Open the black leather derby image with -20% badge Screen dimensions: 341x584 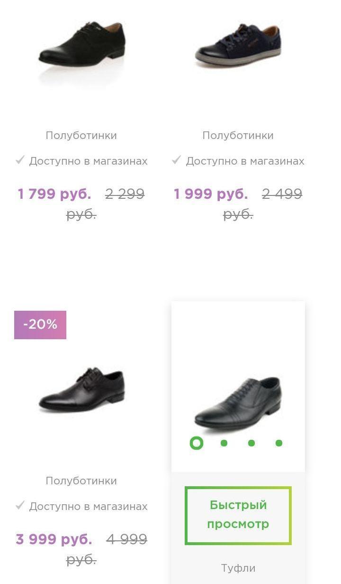pyautogui.click(x=81, y=389)
